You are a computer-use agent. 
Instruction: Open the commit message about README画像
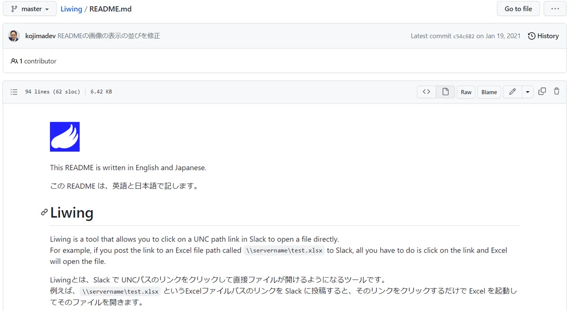[x=108, y=36]
